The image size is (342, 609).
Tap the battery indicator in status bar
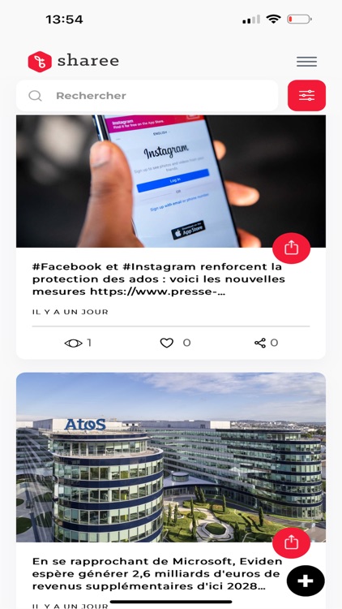tap(299, 19)
